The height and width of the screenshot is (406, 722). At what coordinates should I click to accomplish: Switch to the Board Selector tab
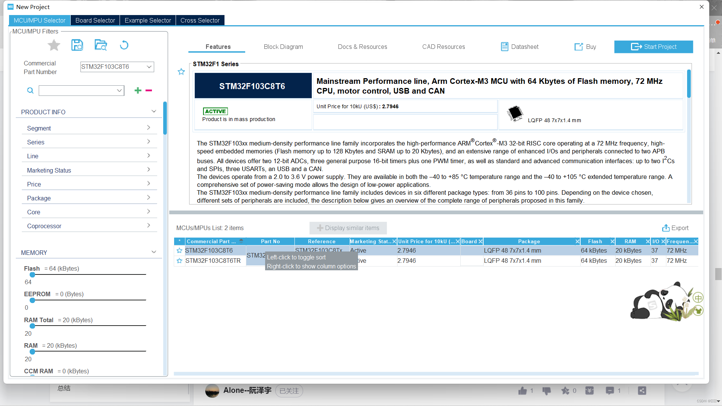click(x=95, y=20)
